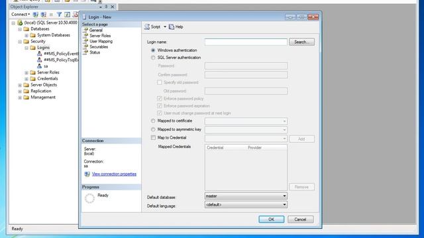
Task: Collapse the (local) server tree node
Action: pos(13,23)
